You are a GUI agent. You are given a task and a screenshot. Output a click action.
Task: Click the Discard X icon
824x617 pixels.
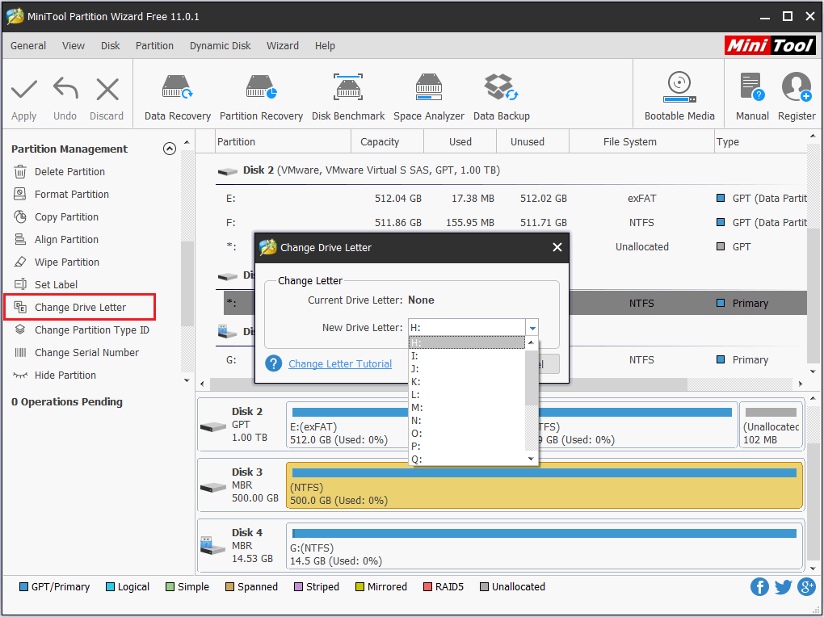[107, 89]
